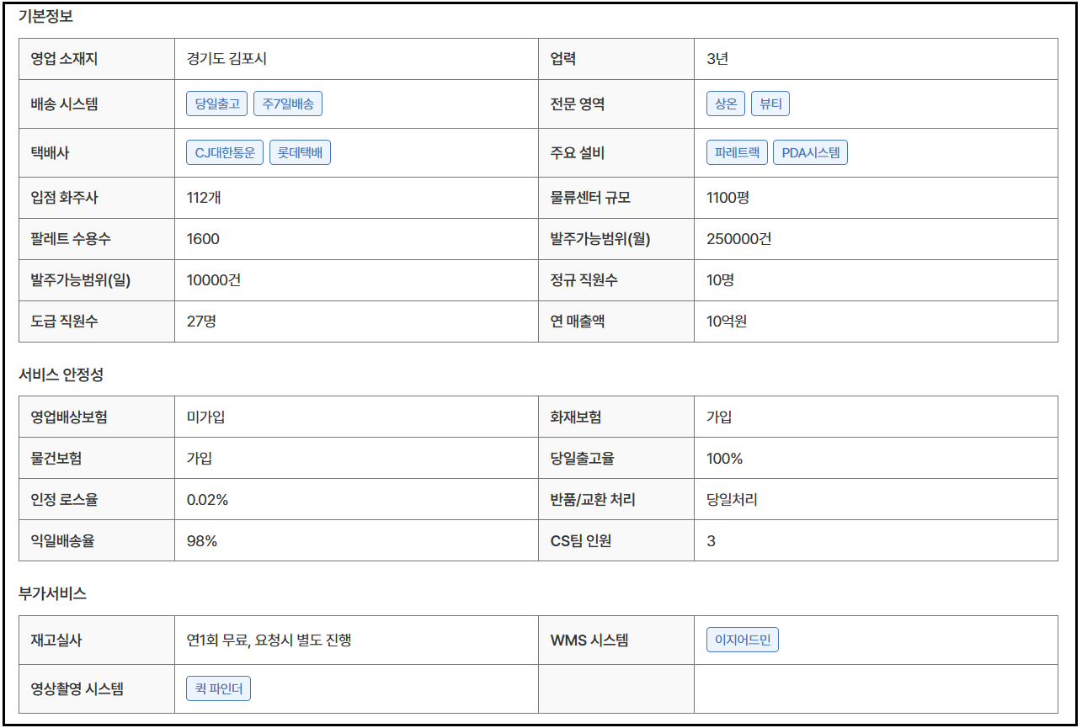Select the 연 매출액 label
Screen dimensions: 1082x728
coord(578,321)
